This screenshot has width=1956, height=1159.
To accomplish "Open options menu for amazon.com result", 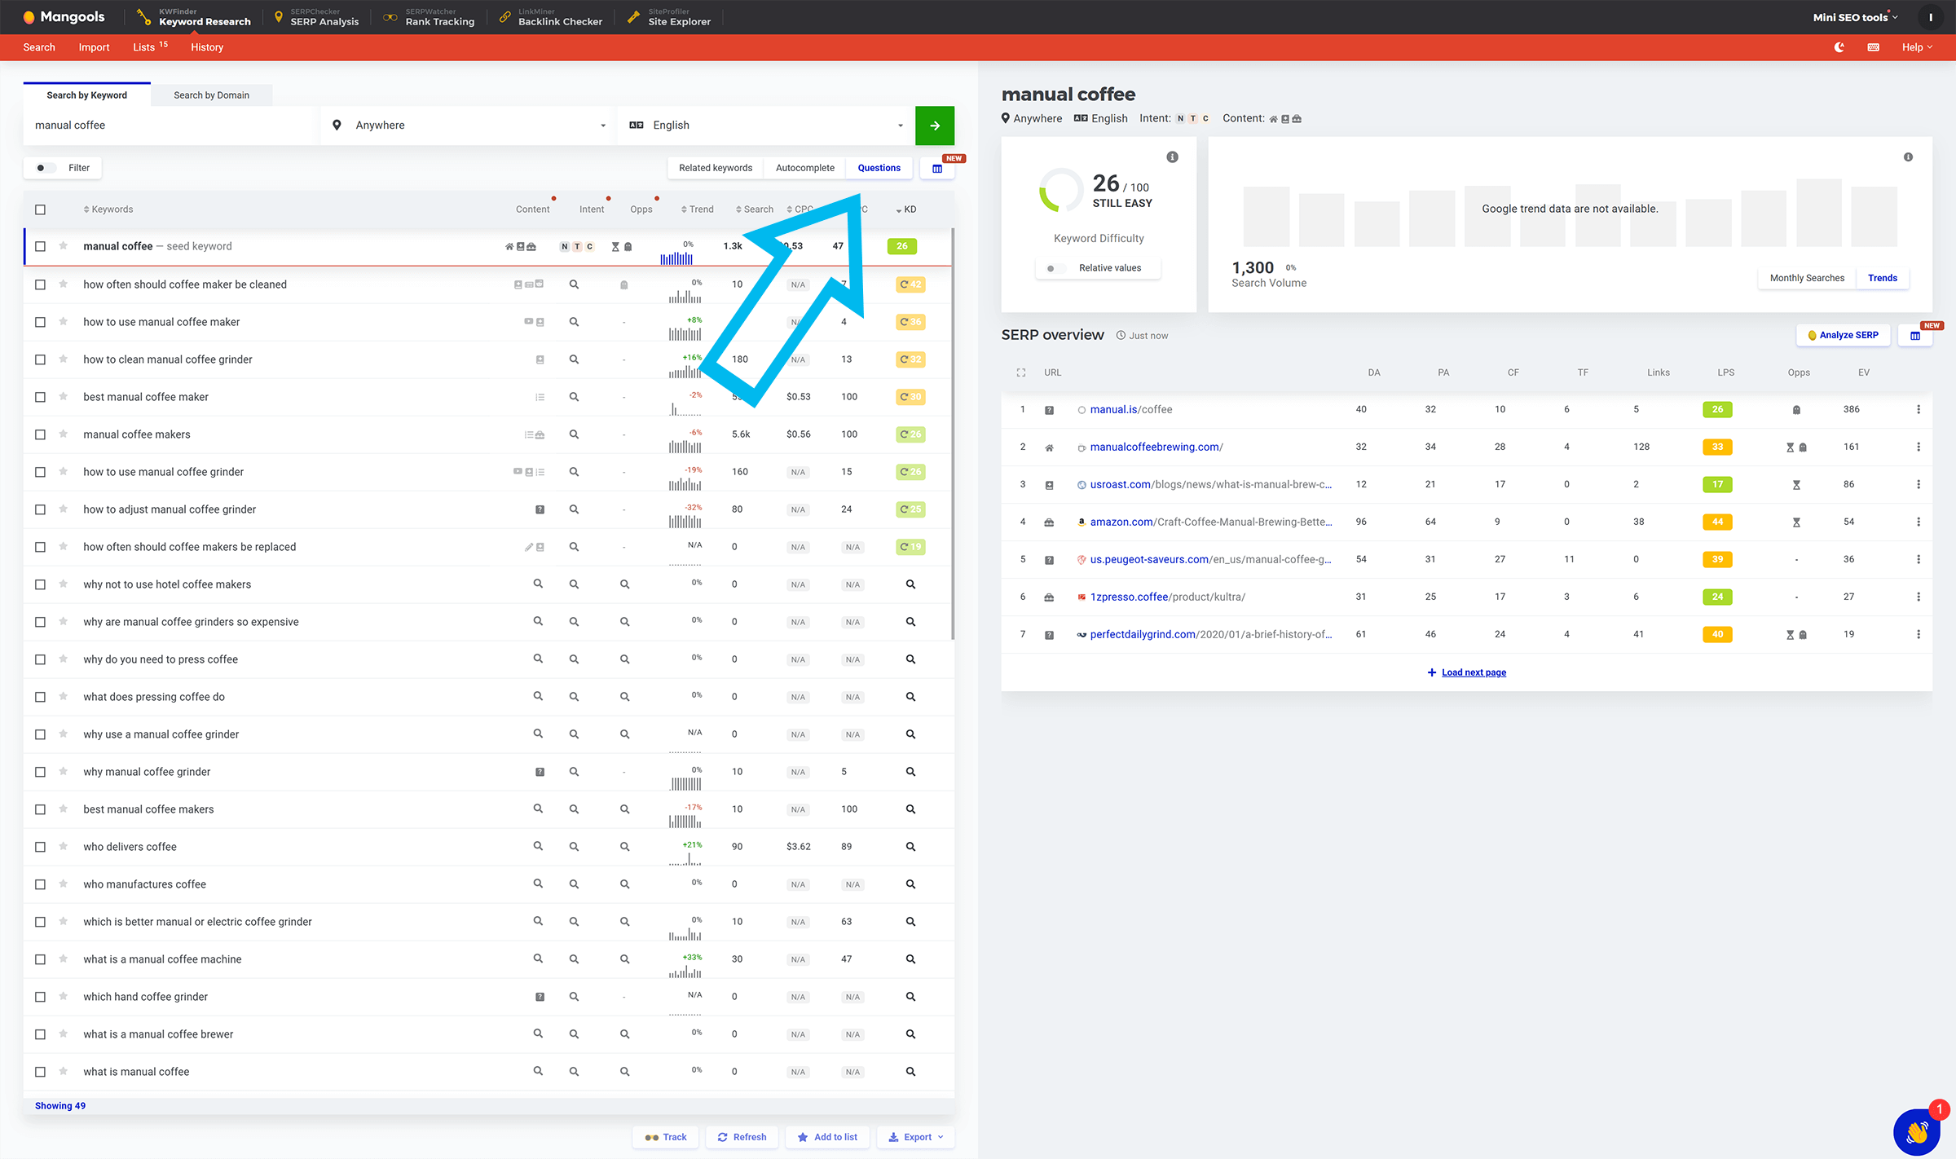I will 1919,522.
